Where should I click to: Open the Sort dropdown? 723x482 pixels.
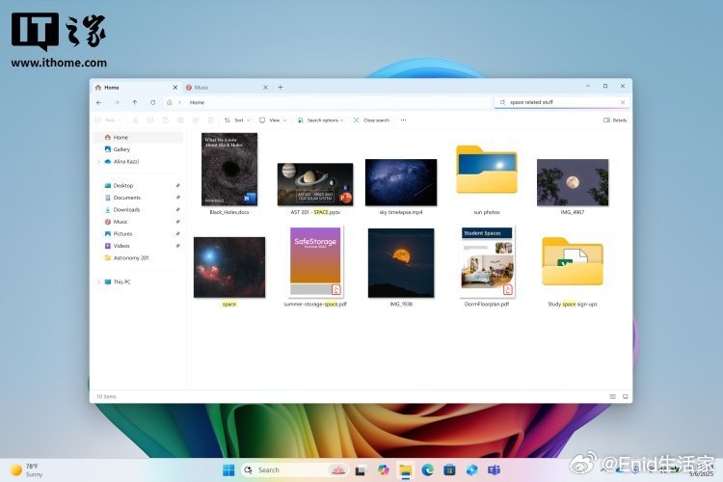[x=237, y=120]
